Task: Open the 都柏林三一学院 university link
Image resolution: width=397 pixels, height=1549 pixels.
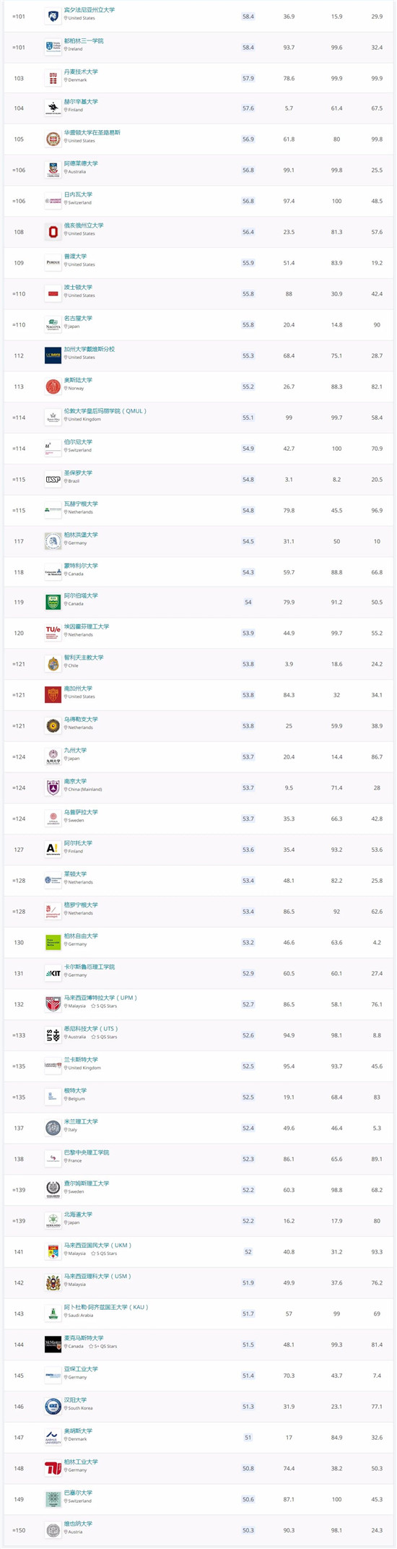Action: pyautogui.click(x=84, y=41)
